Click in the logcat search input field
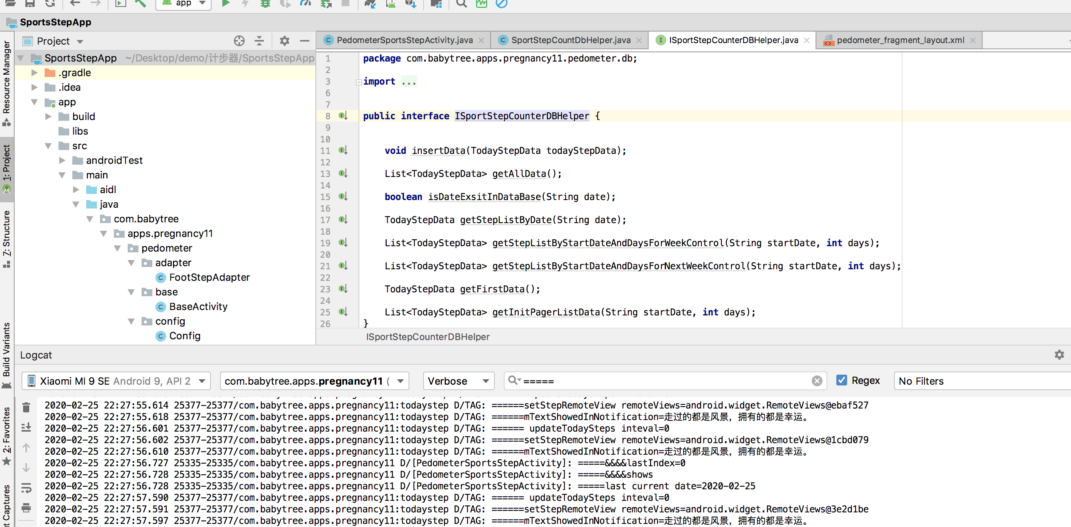Viewport: 1071px width, 527px height. point(665,381)
